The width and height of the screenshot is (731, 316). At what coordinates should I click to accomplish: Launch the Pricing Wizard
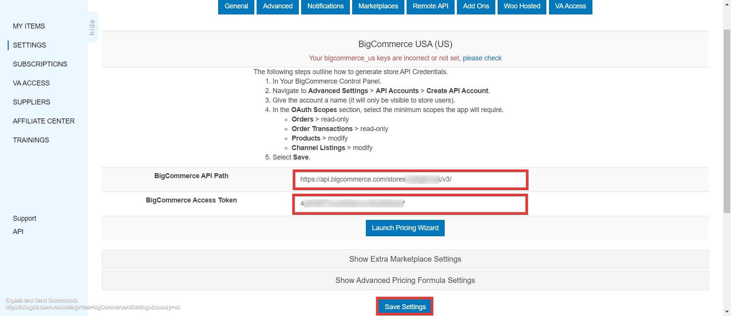(405, 228)
